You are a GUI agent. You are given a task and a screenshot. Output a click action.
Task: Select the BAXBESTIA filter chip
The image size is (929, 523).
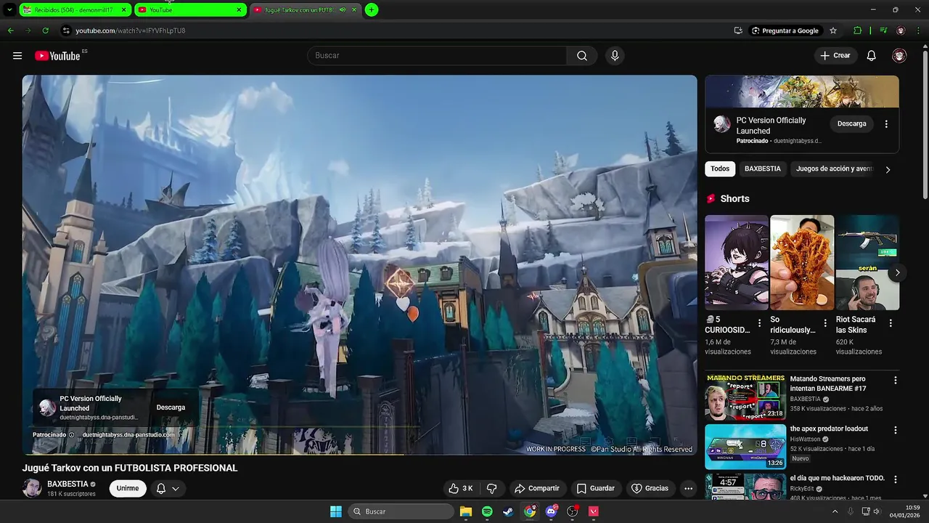click(763, 169)
